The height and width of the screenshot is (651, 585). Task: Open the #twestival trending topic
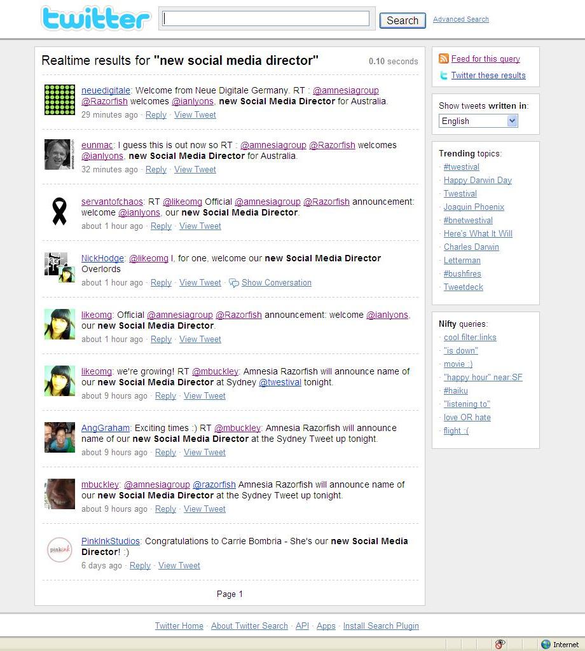461,167
